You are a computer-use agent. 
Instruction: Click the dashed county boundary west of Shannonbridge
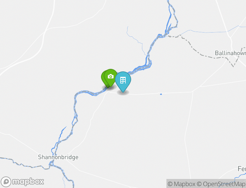tap(24, 164)
